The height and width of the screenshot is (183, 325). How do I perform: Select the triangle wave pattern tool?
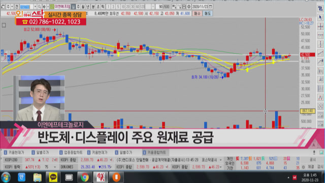coord(320,98)
